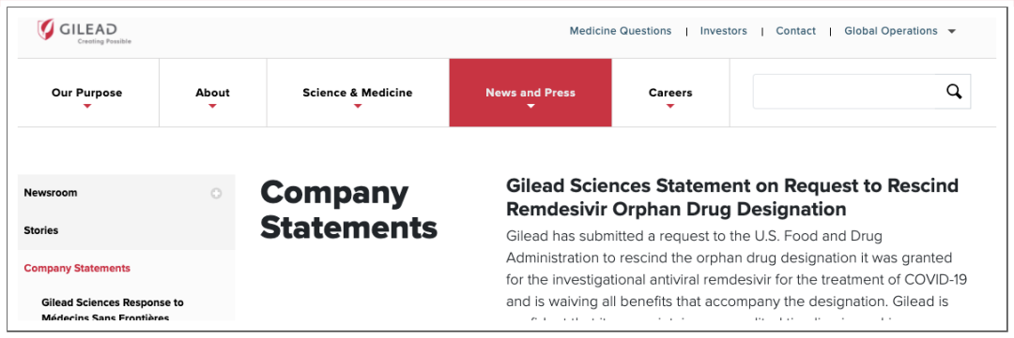Expand the Our Purpose menu
This screenshot has height=338, width=1014.
point(87,93)
